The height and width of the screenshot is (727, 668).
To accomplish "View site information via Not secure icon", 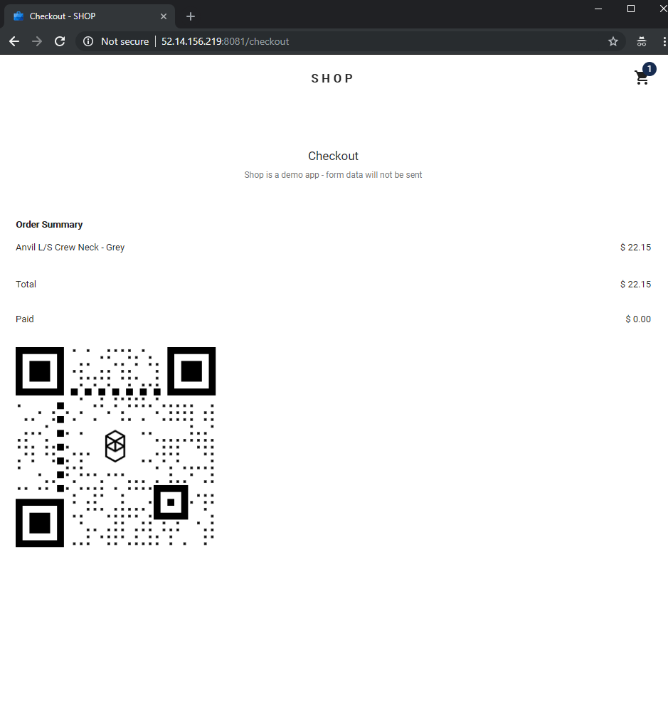I will (88, 41).
